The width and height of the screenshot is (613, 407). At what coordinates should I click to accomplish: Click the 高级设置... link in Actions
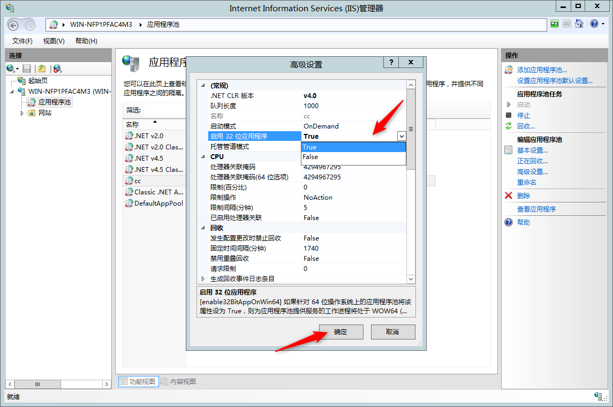point(532,171)
